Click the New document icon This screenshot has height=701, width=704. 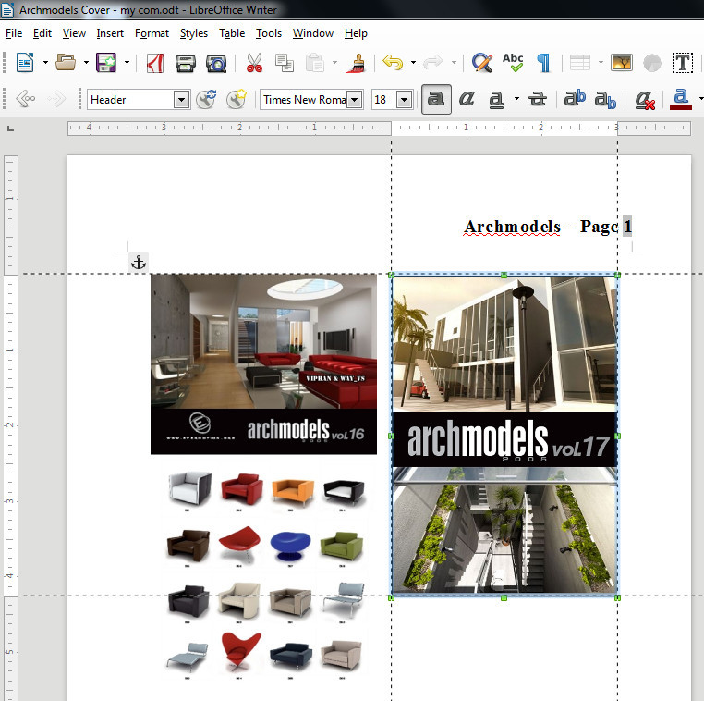(25, 63)
